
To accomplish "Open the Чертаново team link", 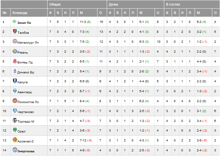I will (x=26, y=112).
